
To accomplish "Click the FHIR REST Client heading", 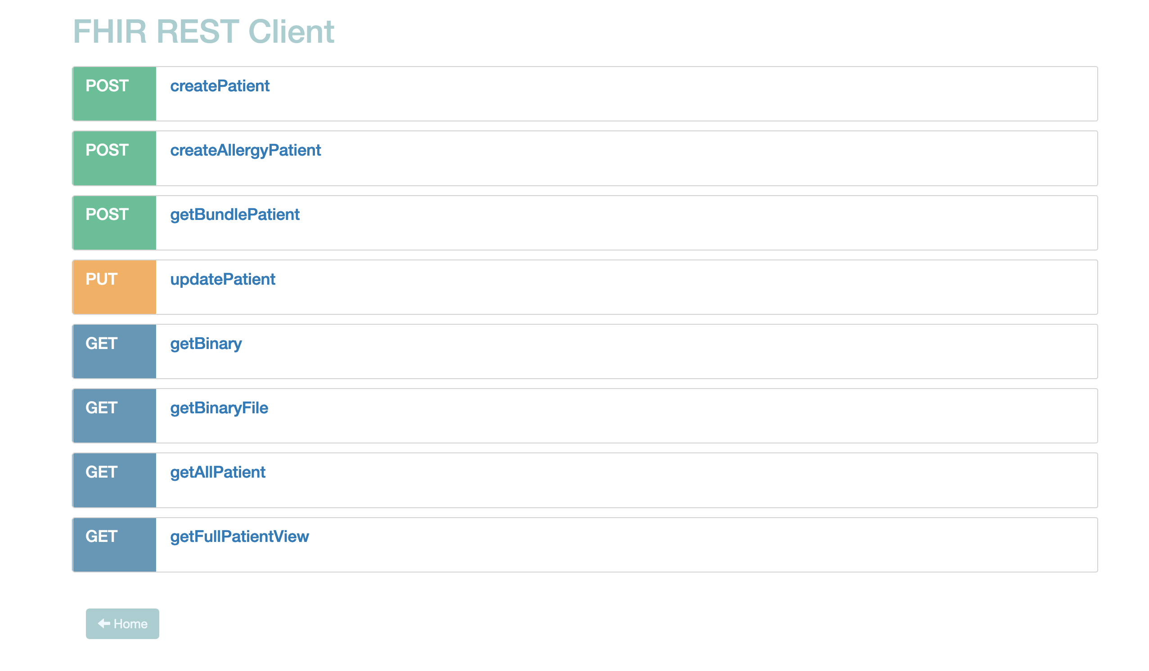I will pyautogui.click(x=203, y=32).
